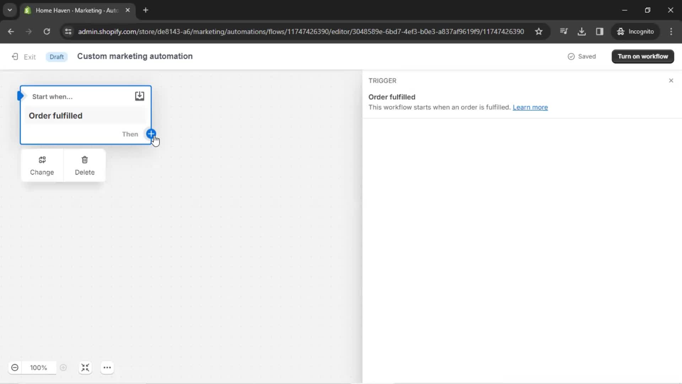Click the Add step plus icon
Image resolution: width=682 pixels, height=384 pixels.
tap(151, 134)
